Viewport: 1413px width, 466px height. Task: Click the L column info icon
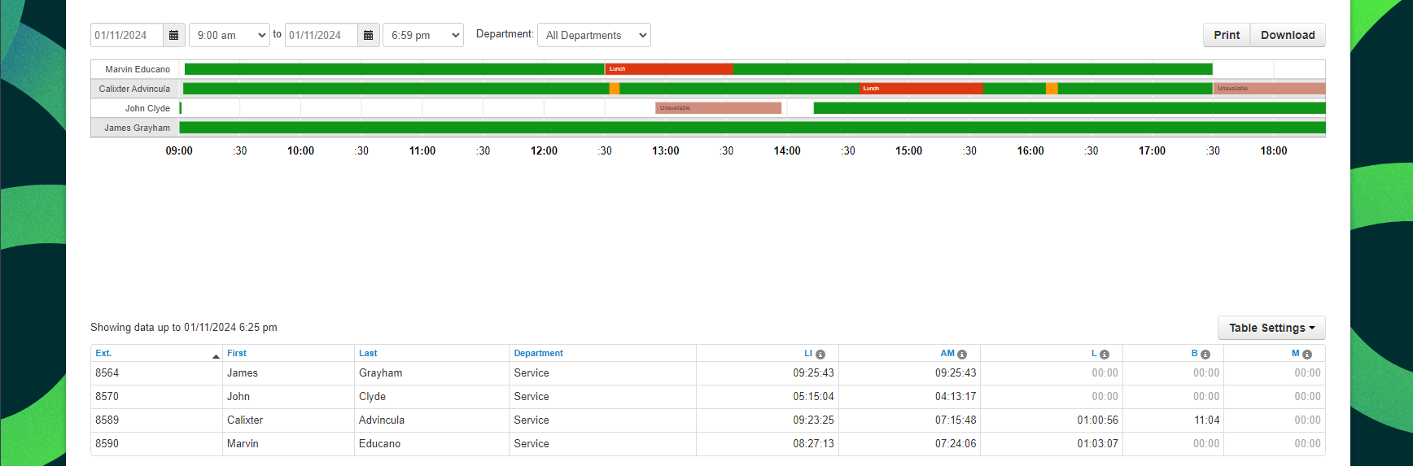[1105, 354]
